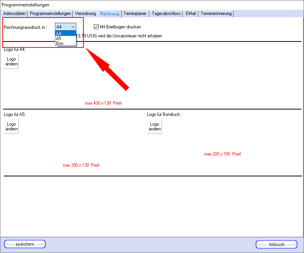
Task: Click Logo ändern for Bondruck
Action: [x=154, y=126]
